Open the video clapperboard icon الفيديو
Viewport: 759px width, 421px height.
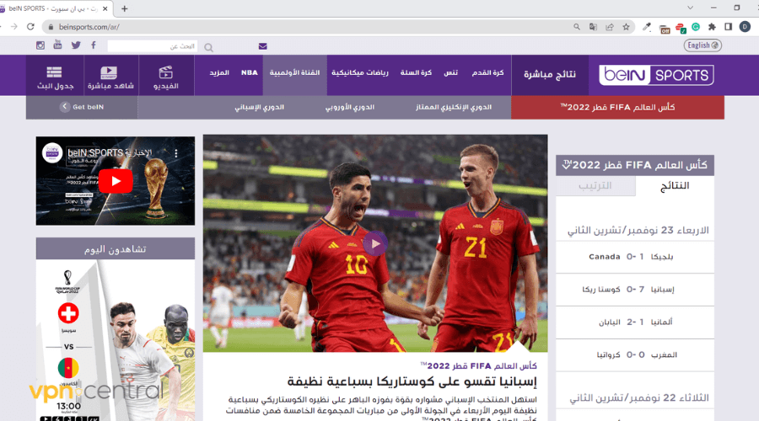coord(166,77)
